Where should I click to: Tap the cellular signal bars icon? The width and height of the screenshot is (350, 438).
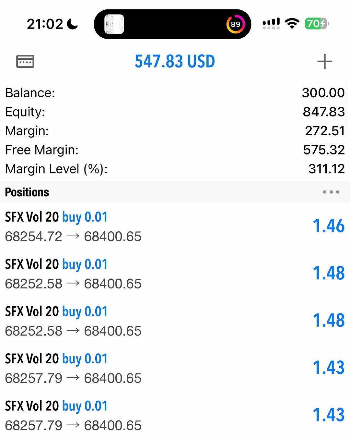coord(271,24)
